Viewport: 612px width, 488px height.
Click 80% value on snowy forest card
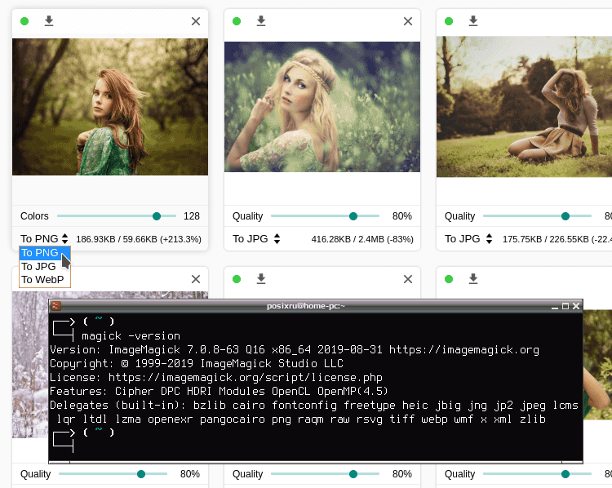[x=190, y=474]
